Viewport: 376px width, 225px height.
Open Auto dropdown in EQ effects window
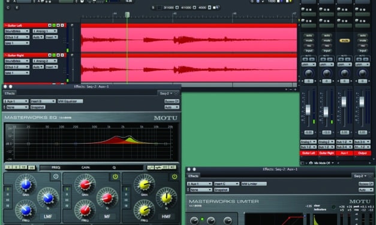pyautogui.click(x=172, y=107)
